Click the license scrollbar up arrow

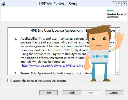pyautogui.click(x=117, y=30)
